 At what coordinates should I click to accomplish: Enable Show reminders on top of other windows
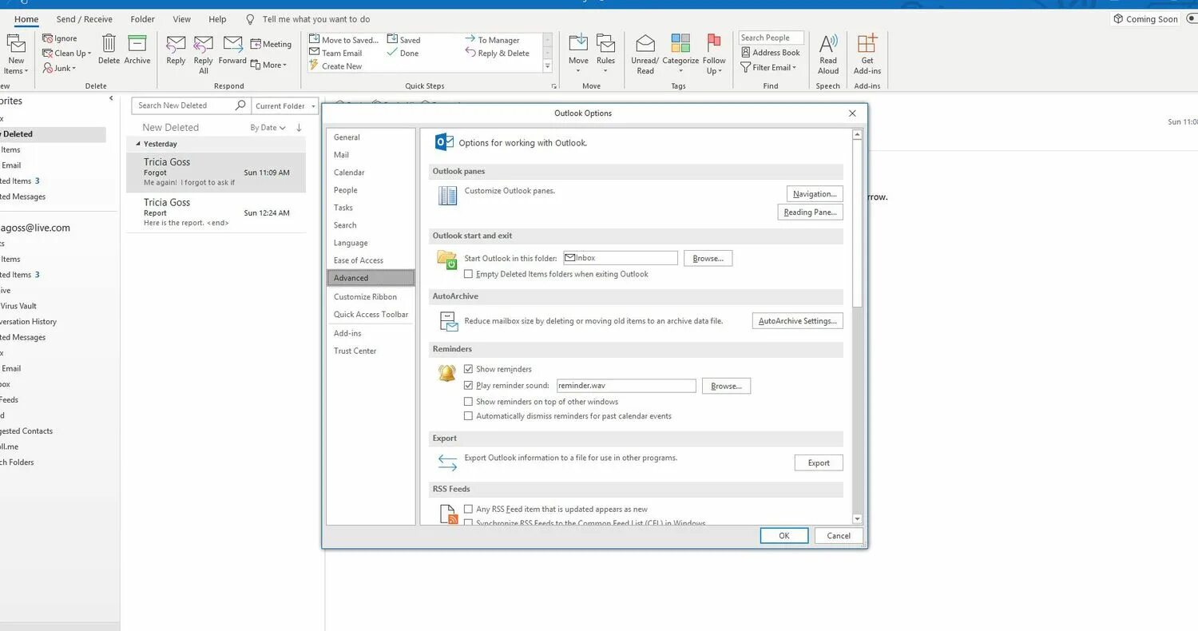click(x=468, y=402)
